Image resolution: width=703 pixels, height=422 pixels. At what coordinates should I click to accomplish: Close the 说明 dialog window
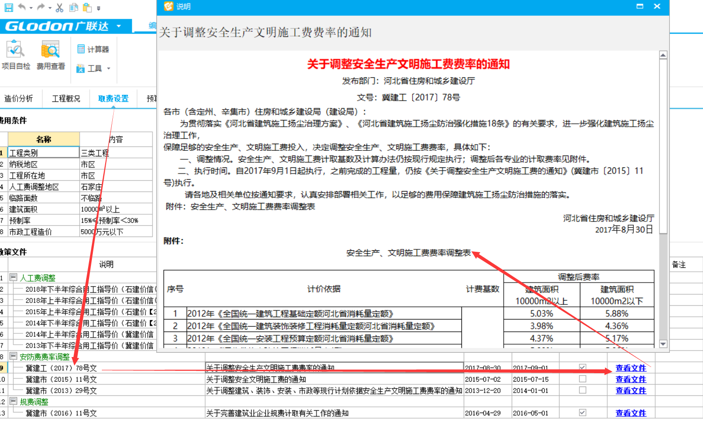[657, 6]
